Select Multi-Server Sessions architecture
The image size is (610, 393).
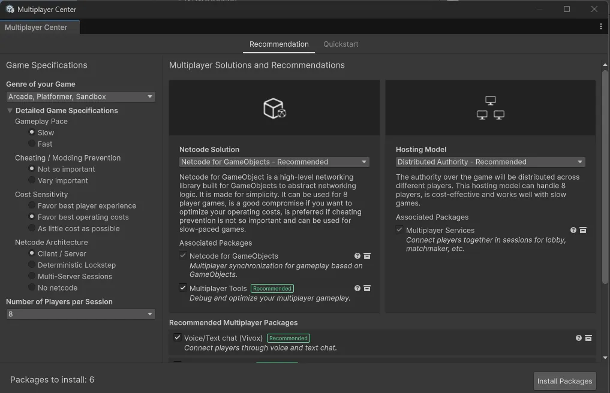tap(32, 276)
